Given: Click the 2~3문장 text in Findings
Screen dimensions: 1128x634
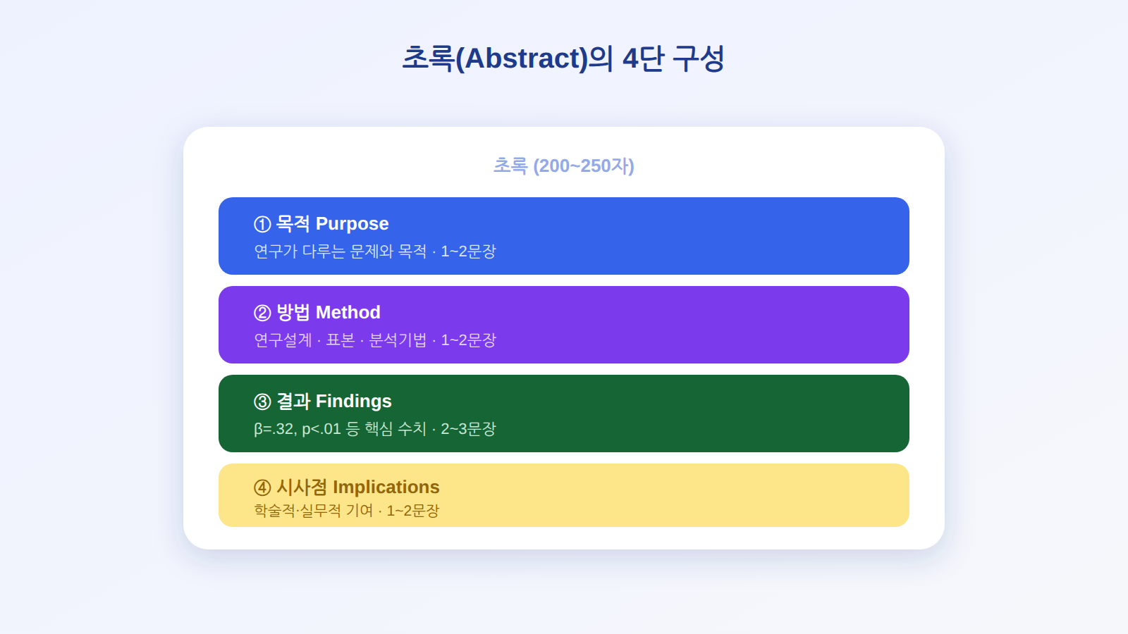Looking at the screenshot, I should point(469,429).
